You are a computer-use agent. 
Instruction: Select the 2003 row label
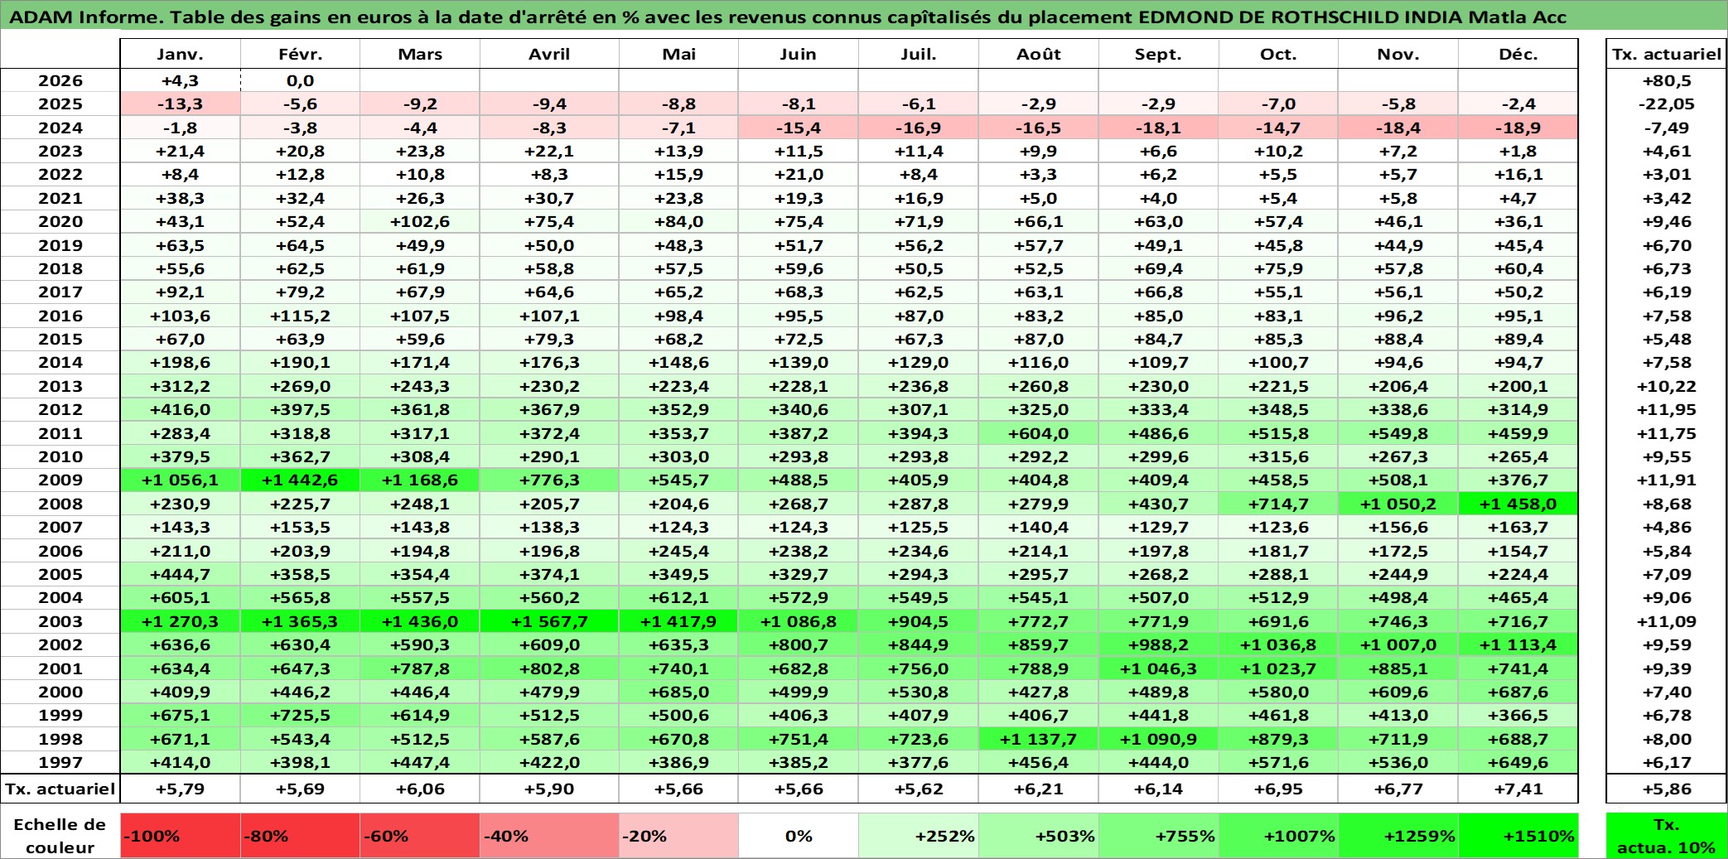(x=60, y=621)
